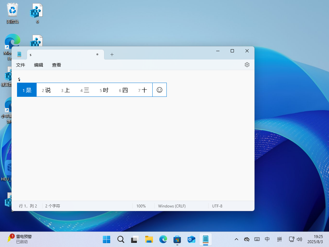Click the 行 1，列 2 status entry
The image size is (329, 247).
pyautogui.click(x=28, y=206)
